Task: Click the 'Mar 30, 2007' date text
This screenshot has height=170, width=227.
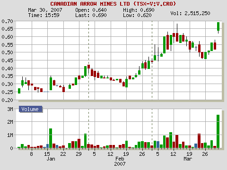Action: (45, 10)
